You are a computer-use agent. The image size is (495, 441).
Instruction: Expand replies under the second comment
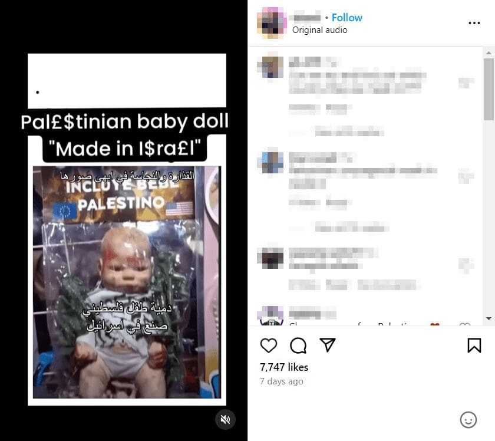(x=351, y=228)
